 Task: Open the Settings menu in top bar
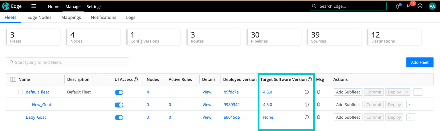[94, 6]
